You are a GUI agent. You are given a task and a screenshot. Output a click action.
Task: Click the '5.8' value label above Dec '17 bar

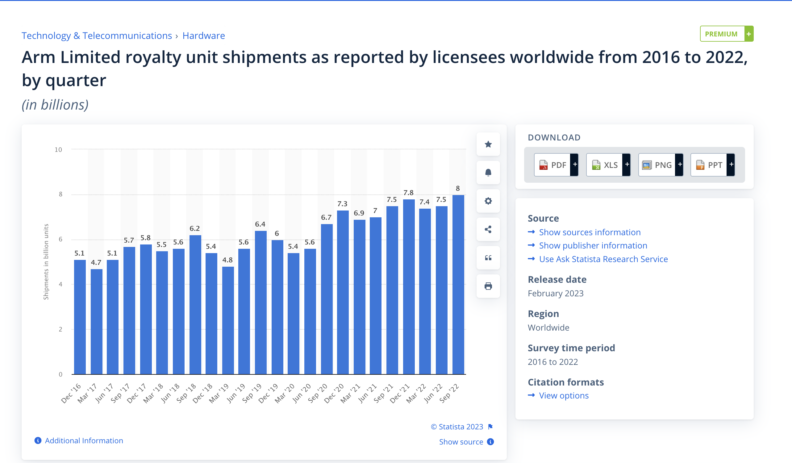click(x=145, y=238)
